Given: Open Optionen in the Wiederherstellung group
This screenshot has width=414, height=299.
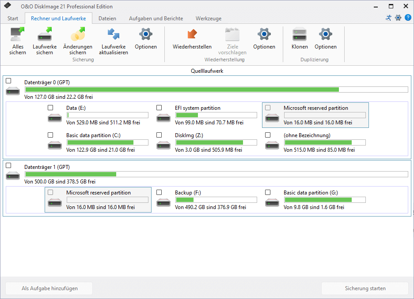Looking at the screenshot, I should [264, 34].
